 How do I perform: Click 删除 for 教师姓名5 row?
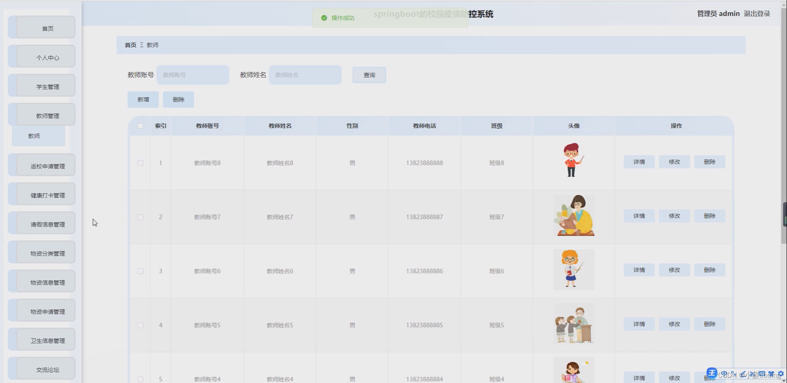[x=710, y=324]
